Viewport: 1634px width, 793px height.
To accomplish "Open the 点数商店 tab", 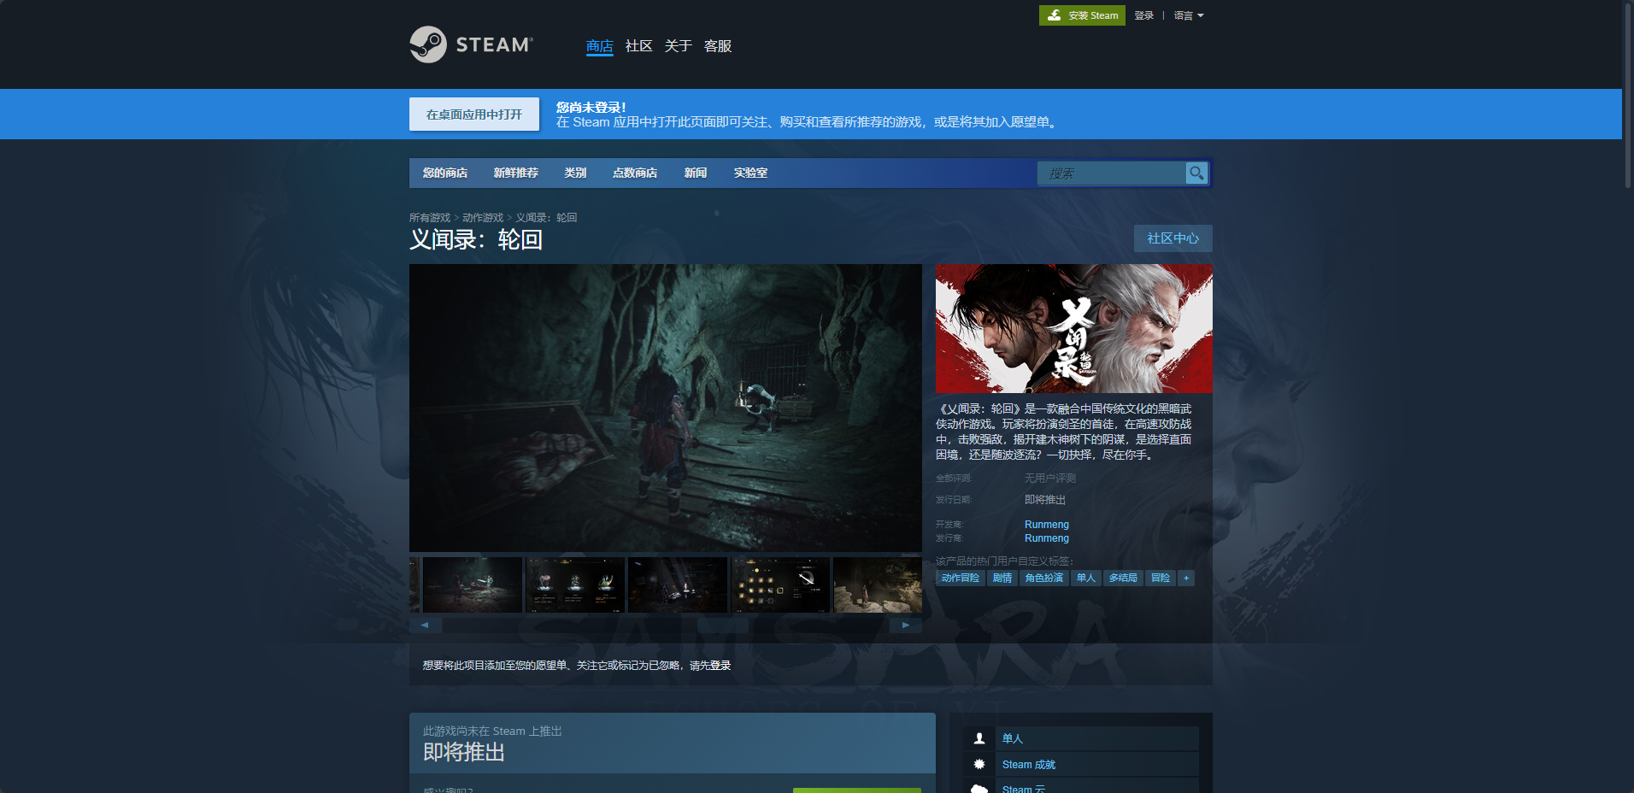I will click(635, 173).
